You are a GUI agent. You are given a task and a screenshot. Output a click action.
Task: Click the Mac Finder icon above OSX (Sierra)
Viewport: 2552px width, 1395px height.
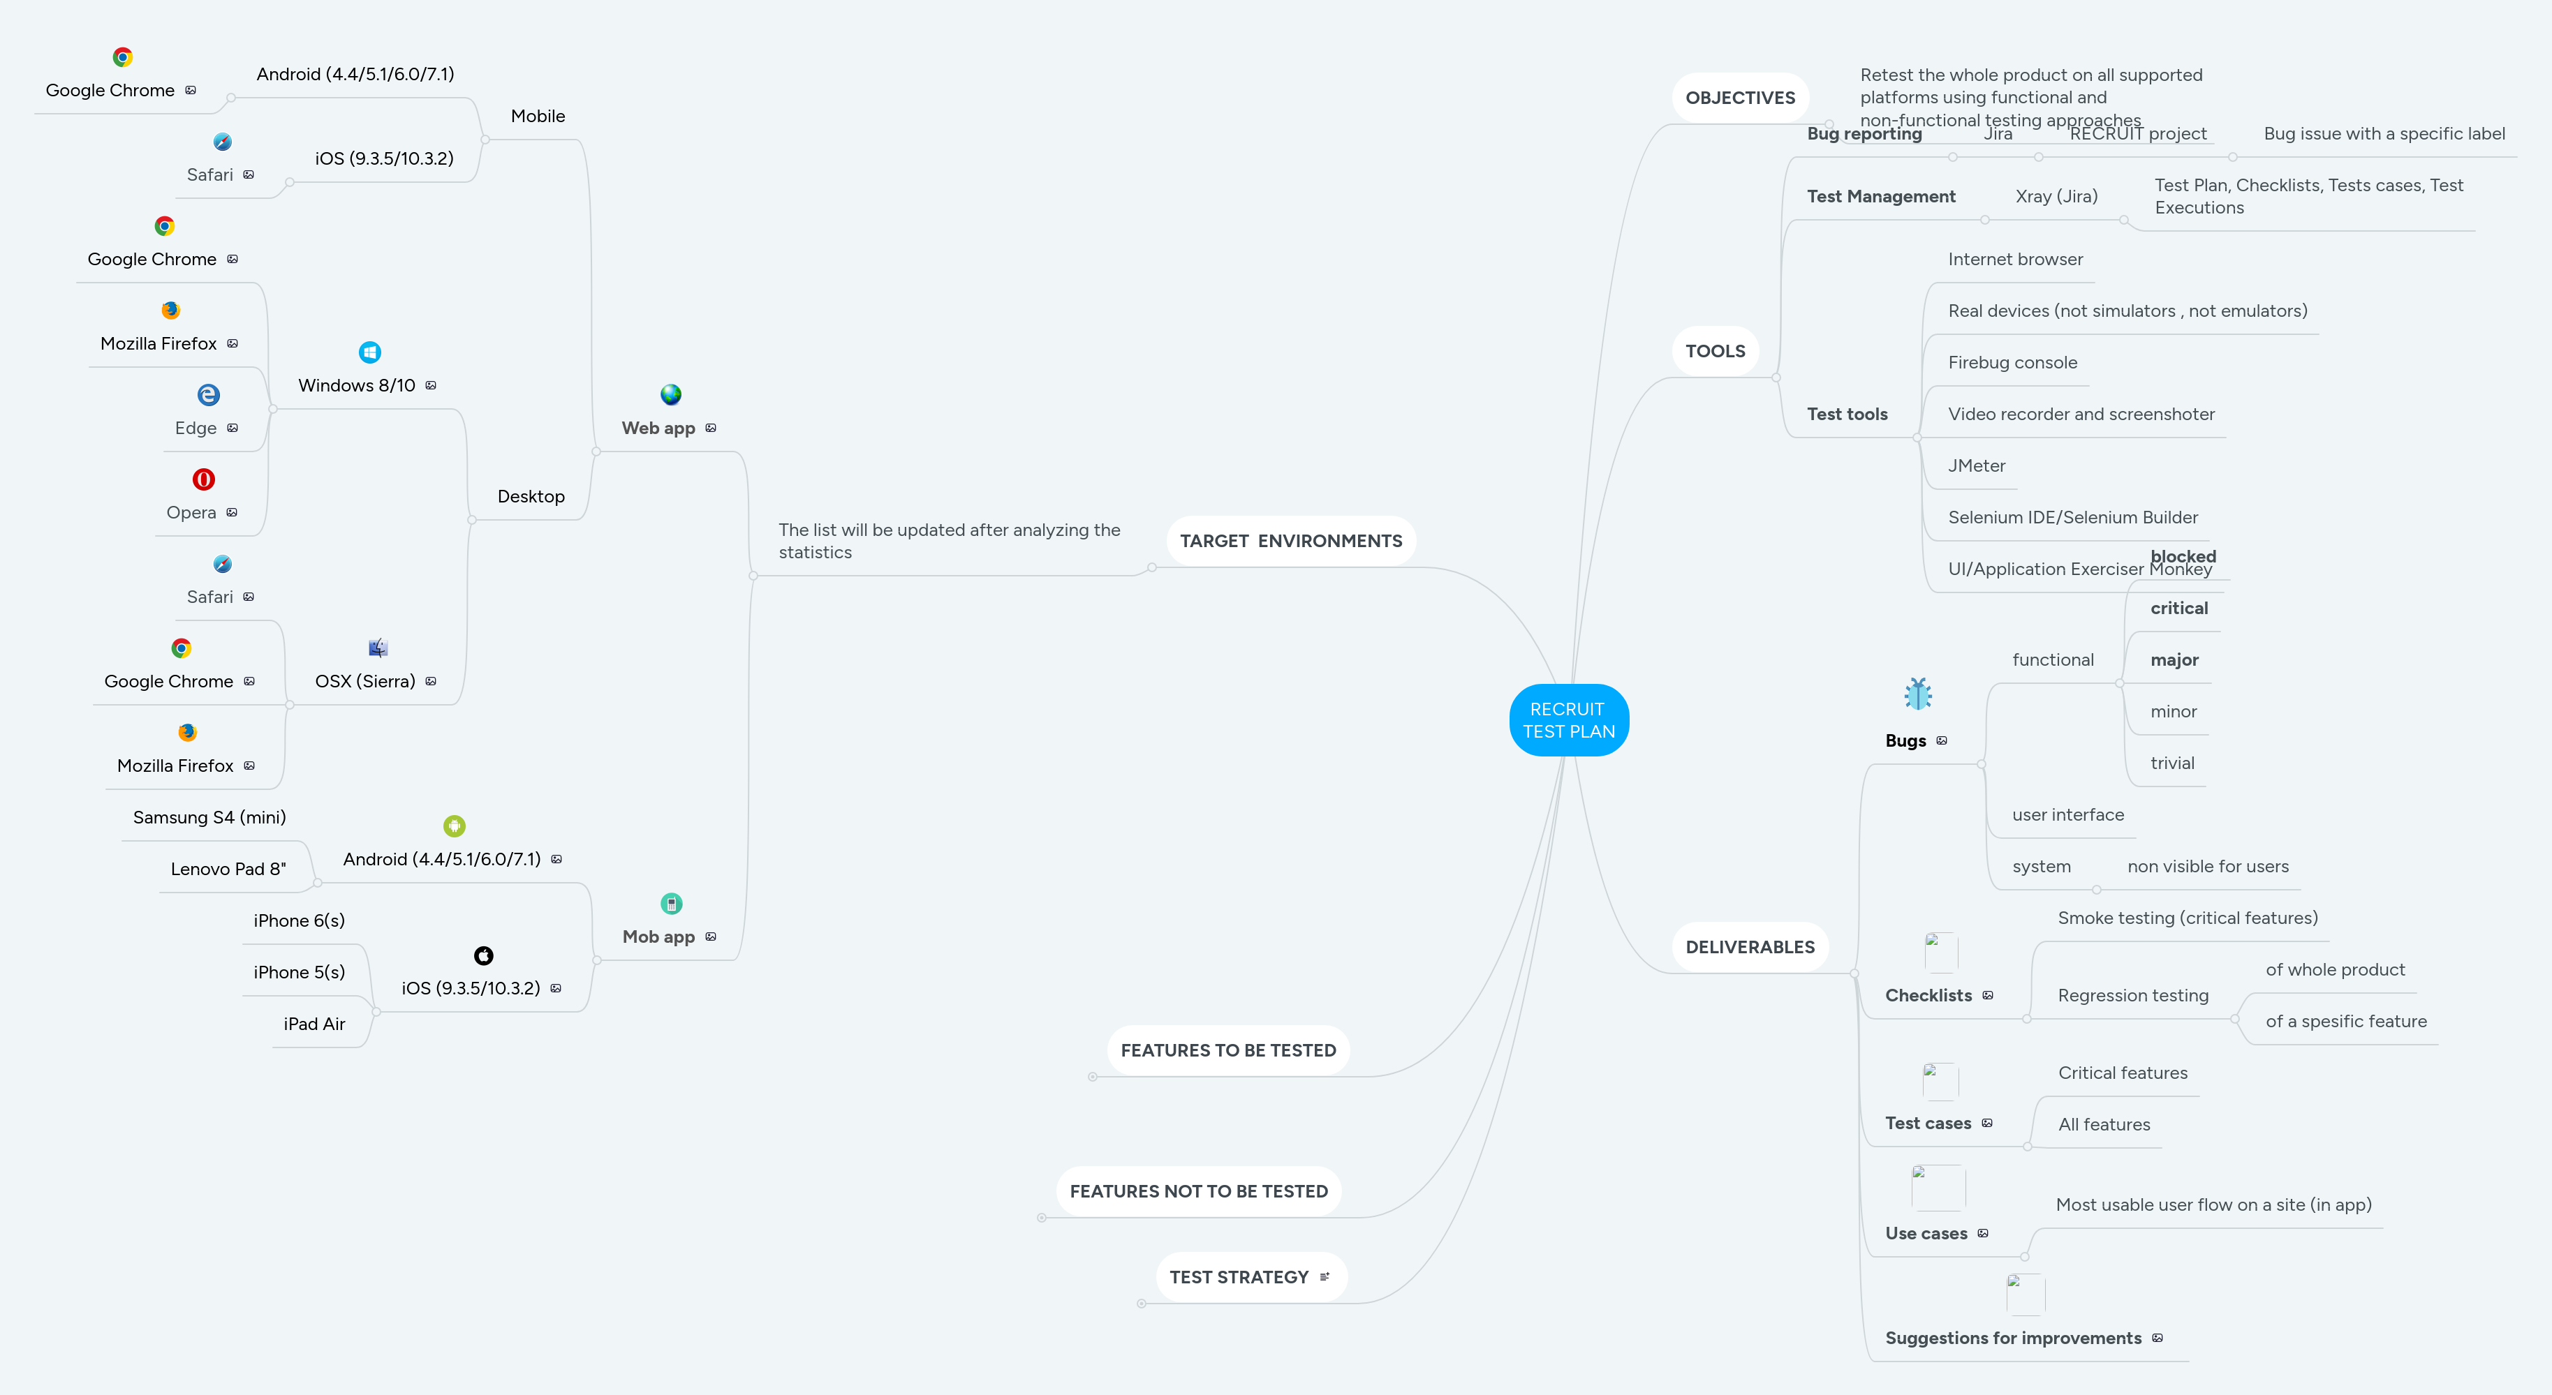click(378, 648)
